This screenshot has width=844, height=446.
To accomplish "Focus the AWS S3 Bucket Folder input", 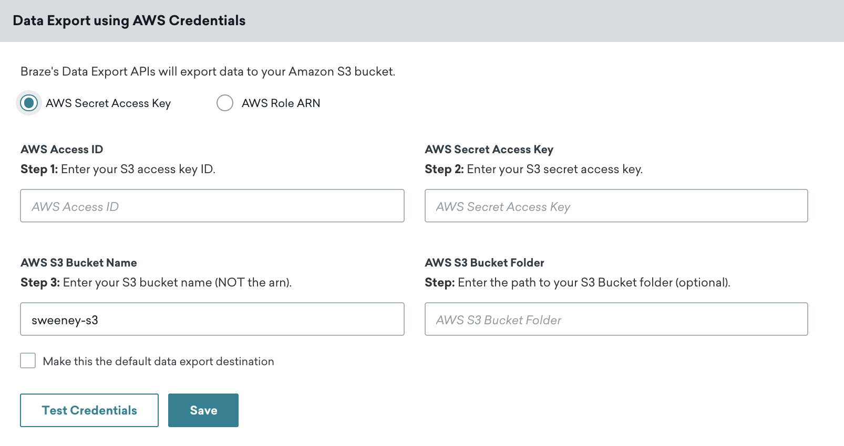I will 616,320.
